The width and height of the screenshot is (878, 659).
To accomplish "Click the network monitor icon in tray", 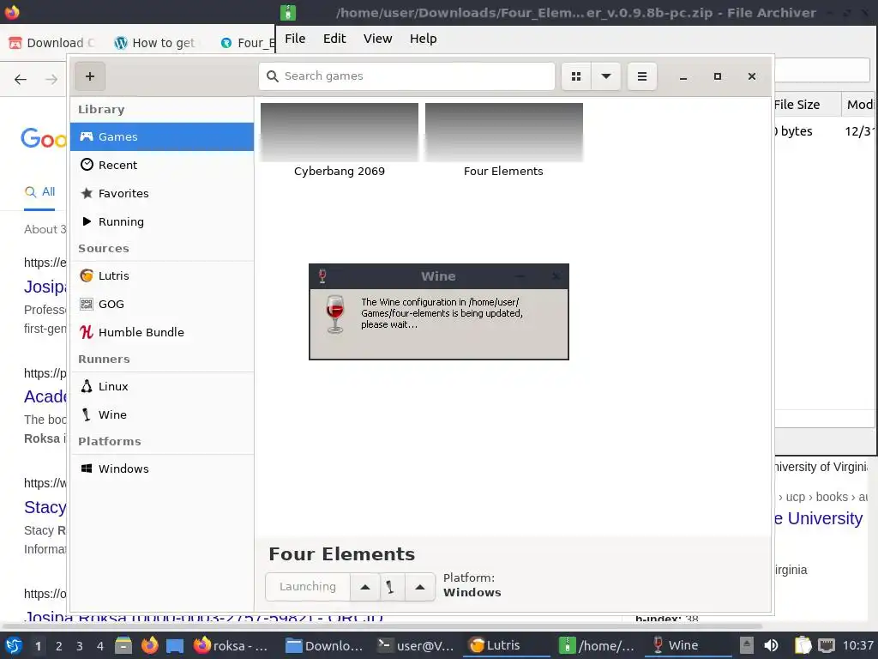I will pyautogui.click(x=827, y=646).
